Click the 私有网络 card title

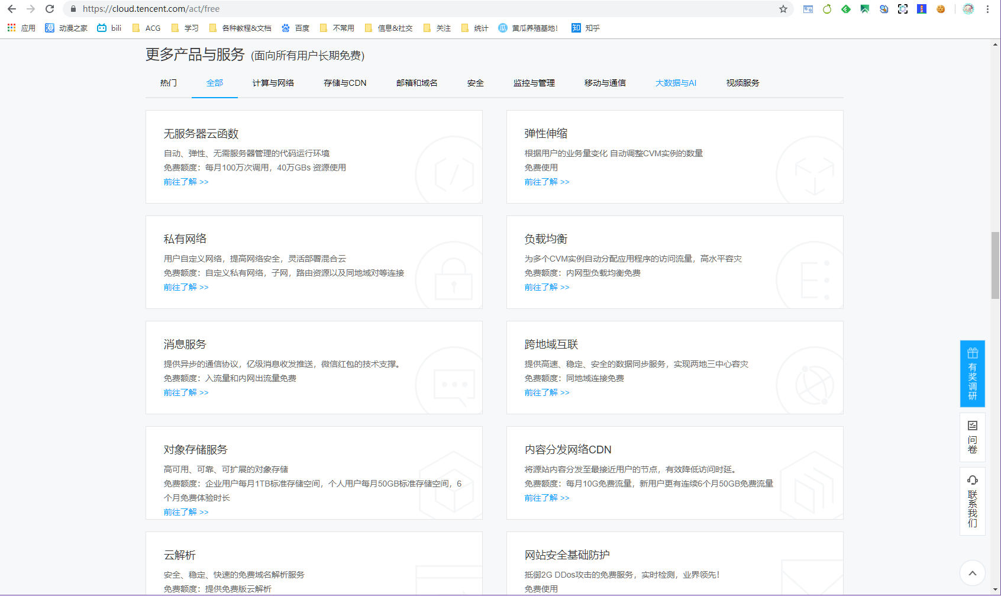185,239
